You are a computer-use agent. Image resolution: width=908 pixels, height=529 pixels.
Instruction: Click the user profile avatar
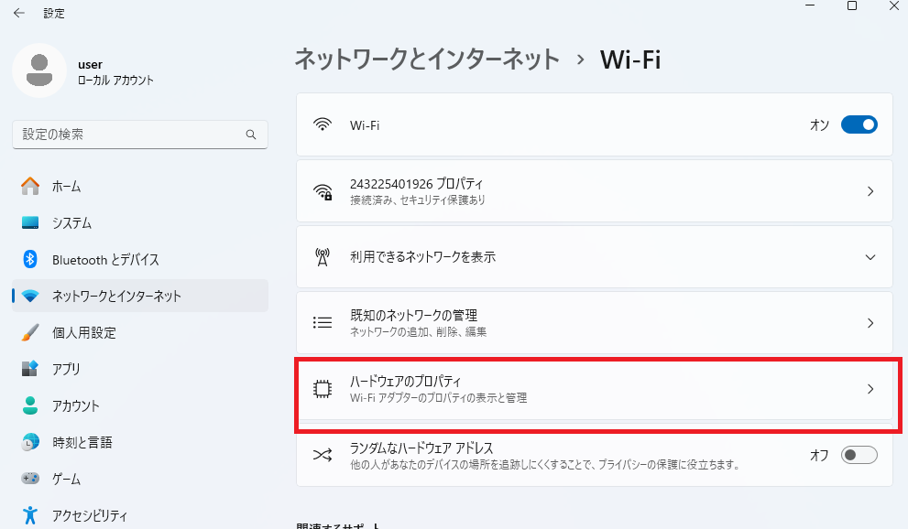(38, 70)
